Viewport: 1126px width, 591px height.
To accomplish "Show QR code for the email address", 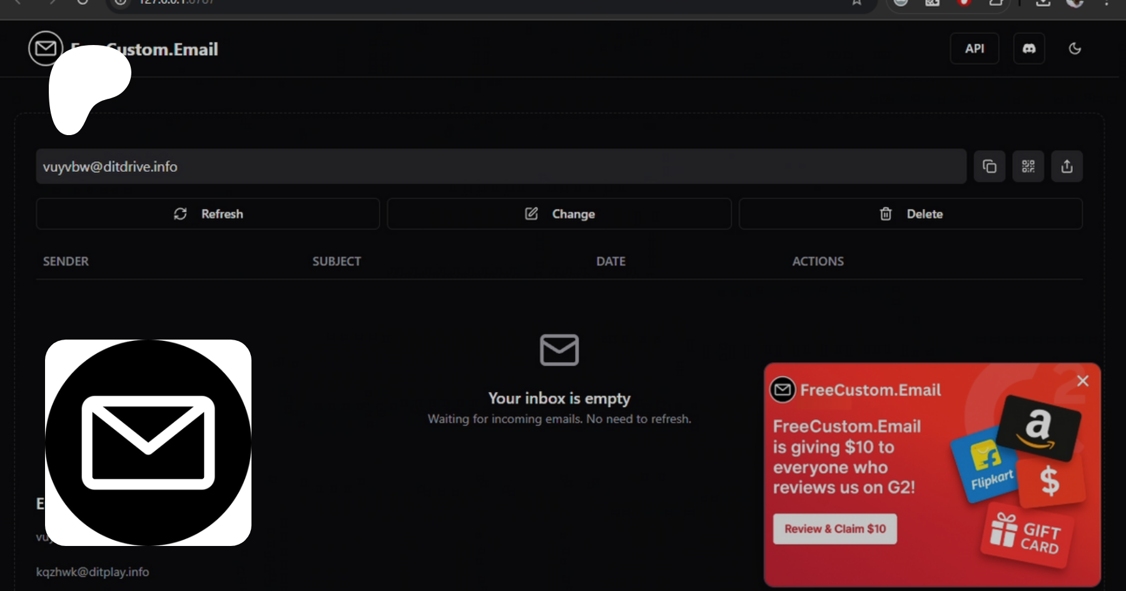I will 1028,166.
